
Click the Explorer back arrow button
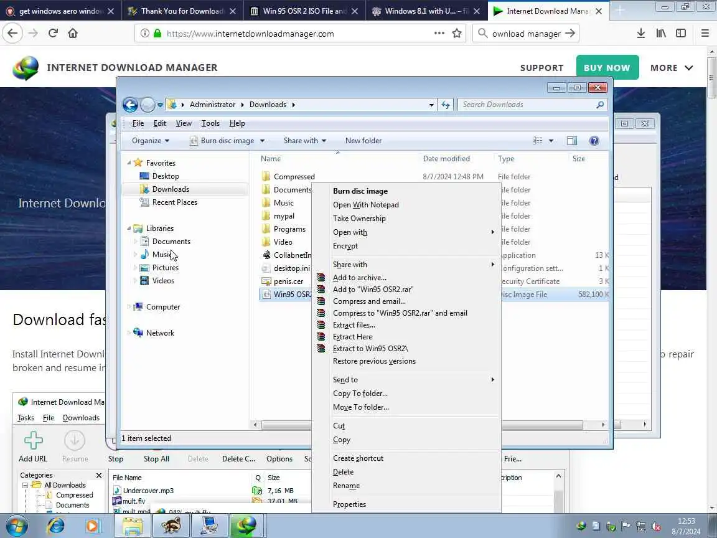(130, 105)
